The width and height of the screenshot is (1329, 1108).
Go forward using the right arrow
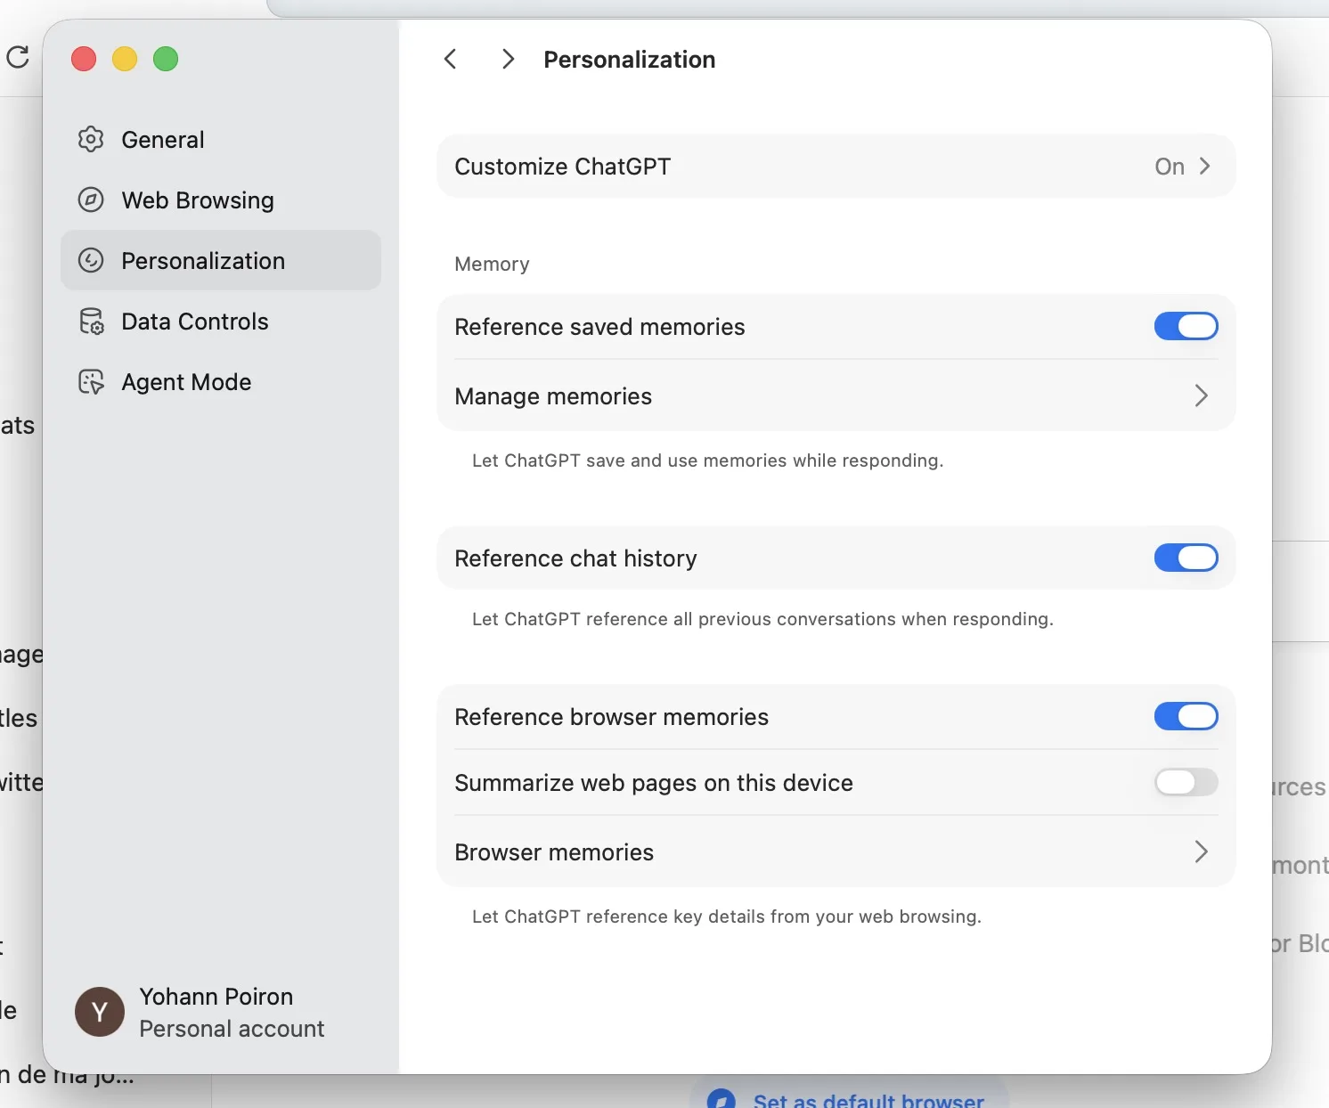tap(508, 60)
